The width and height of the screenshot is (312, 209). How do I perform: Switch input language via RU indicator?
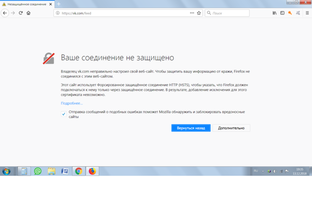256,171
